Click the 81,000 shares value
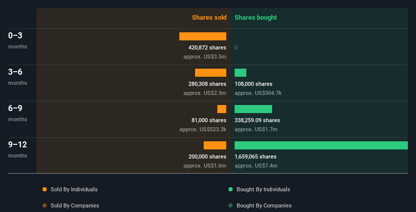The width and height of the screenshot is (416, 212). point(209,120)
